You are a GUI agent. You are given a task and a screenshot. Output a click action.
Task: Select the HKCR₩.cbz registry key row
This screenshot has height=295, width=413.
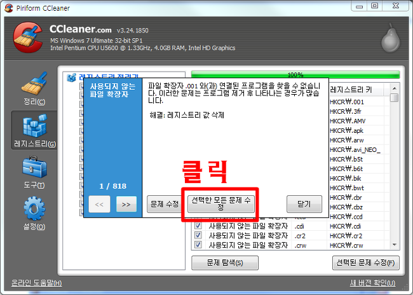346,207
